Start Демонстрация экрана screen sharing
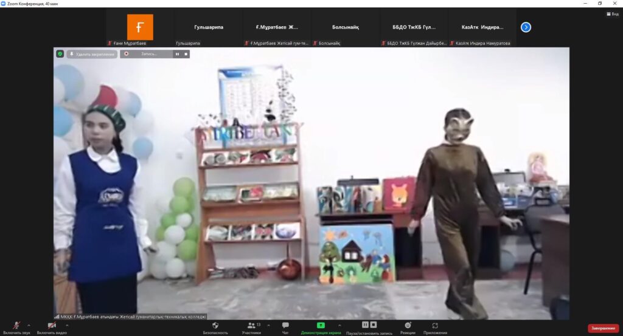This screenshot has width=623, height=336. tap(321, 327)
